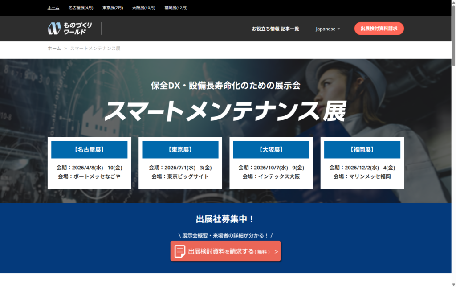Click the スマートメンテナンス展 hero title
456x287 pixels.
(x=225, y=111)
